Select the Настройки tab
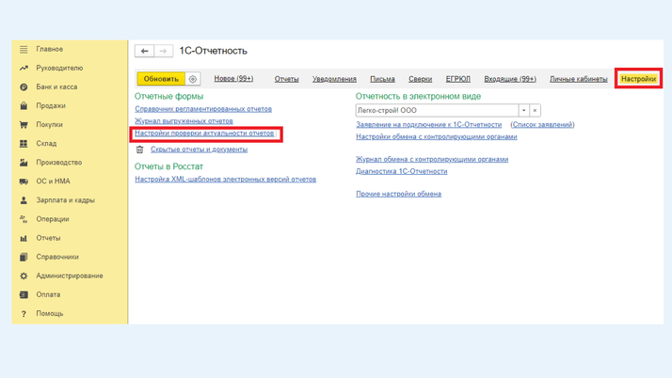The width and height of the screenshot is (672, 378). click(x=638, y=79)
